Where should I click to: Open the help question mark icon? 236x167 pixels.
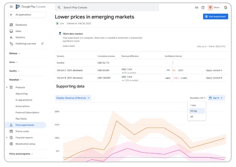click(x=203, y=7)
